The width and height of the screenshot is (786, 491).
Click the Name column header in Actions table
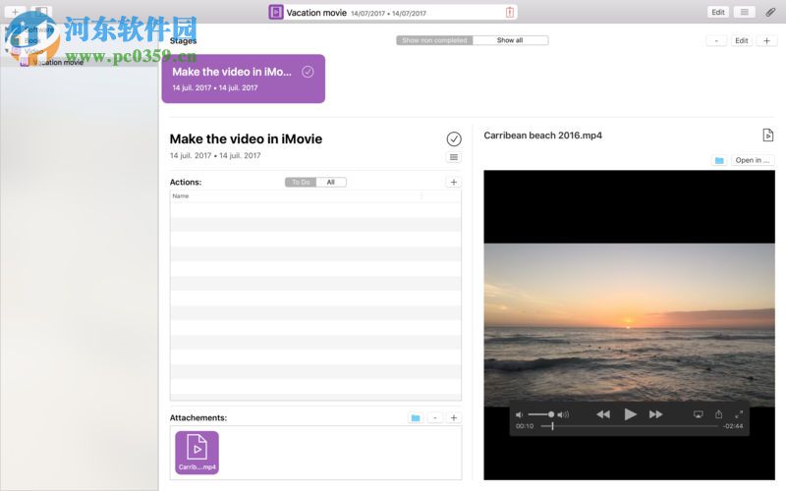point(296,195)
